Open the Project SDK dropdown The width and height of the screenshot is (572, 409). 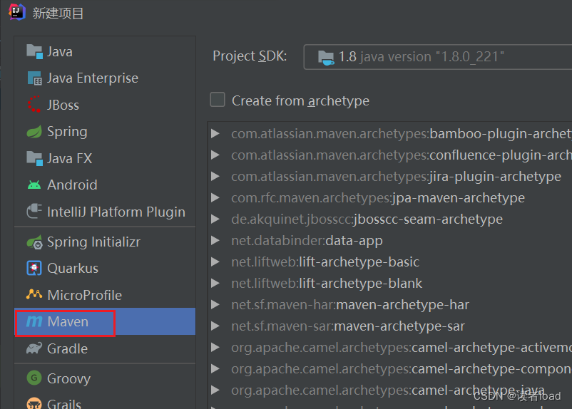[x=437, y=57]
